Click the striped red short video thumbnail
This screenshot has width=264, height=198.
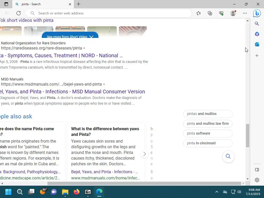[x=133, y=31]
